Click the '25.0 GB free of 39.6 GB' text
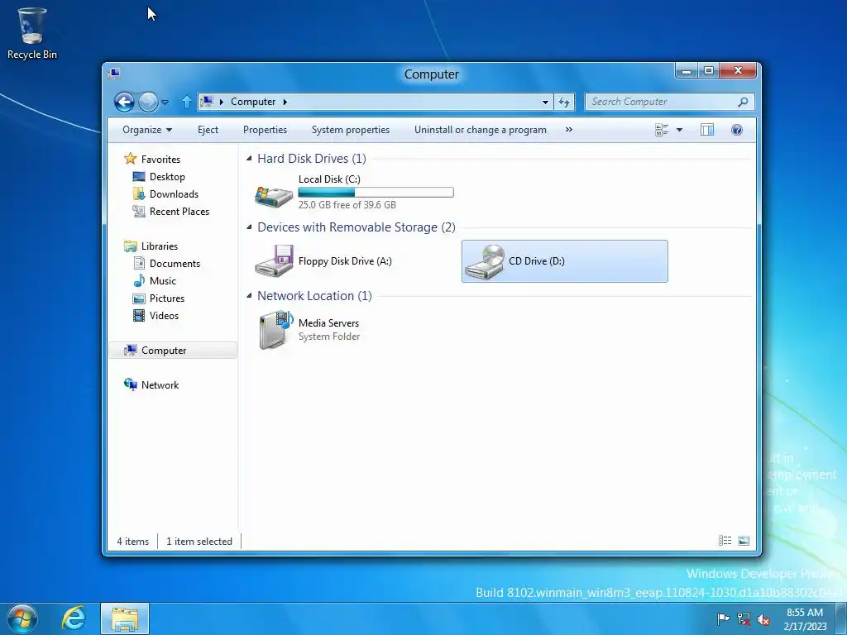The image size is (847, 635). [x=347, y=205]
